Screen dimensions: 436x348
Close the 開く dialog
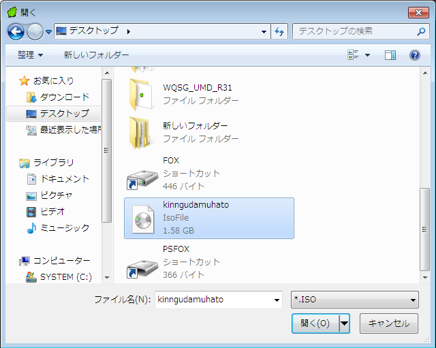(x=418, y=12)
